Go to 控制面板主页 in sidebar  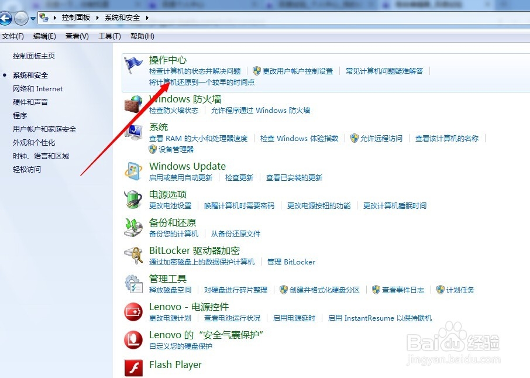[34, 56]
